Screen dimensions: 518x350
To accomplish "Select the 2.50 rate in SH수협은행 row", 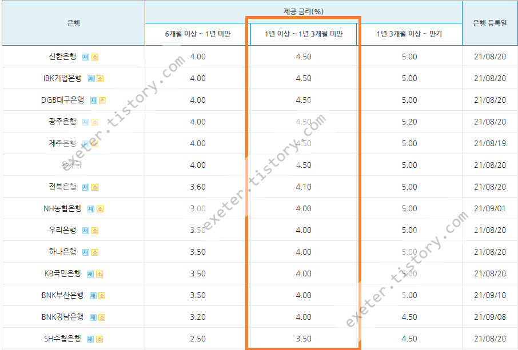I will (198, 339).
